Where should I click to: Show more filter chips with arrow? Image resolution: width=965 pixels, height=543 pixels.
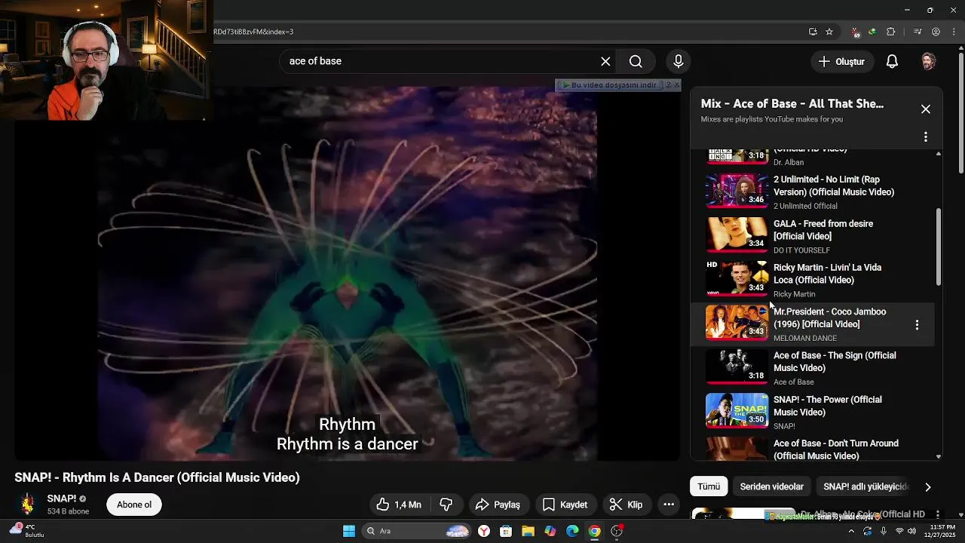coord(928,487)
